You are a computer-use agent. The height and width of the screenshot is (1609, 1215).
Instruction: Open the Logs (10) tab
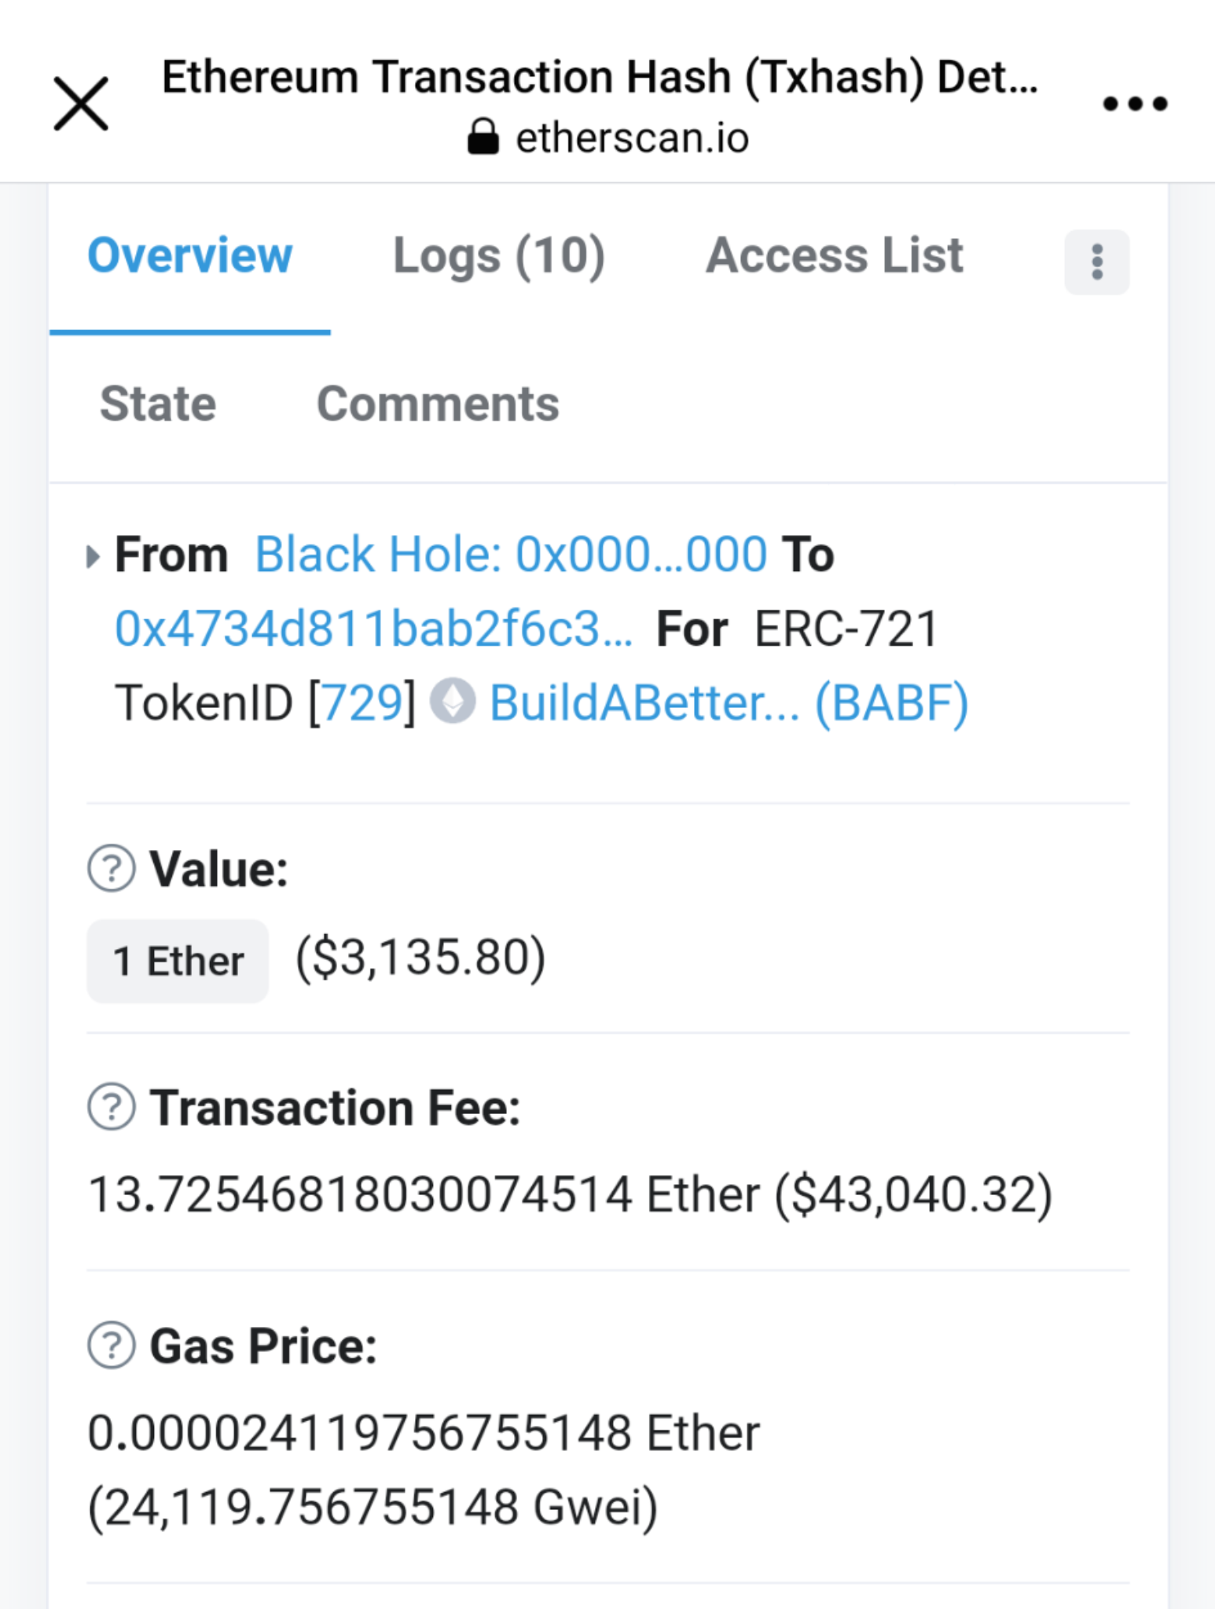coord(499,256)
